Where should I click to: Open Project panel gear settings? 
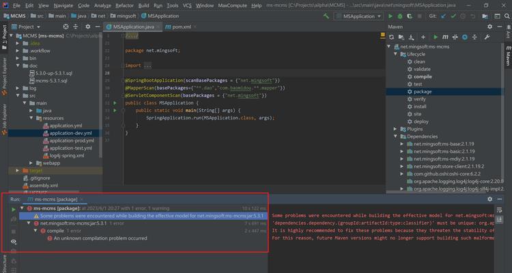point(88,27)
